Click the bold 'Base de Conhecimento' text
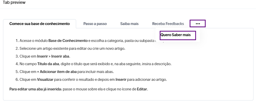Image resolution: width=256 pixels, height=102 pixels. point(68,40)
